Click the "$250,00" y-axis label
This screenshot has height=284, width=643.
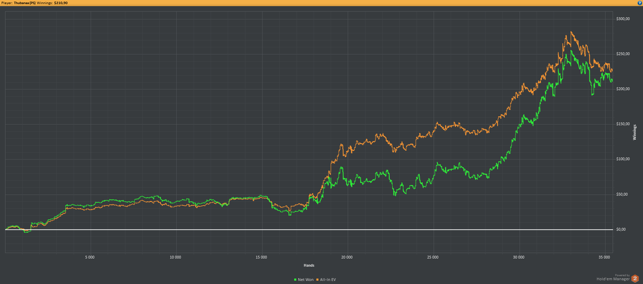pyautogui.click(x=623, y=54)
